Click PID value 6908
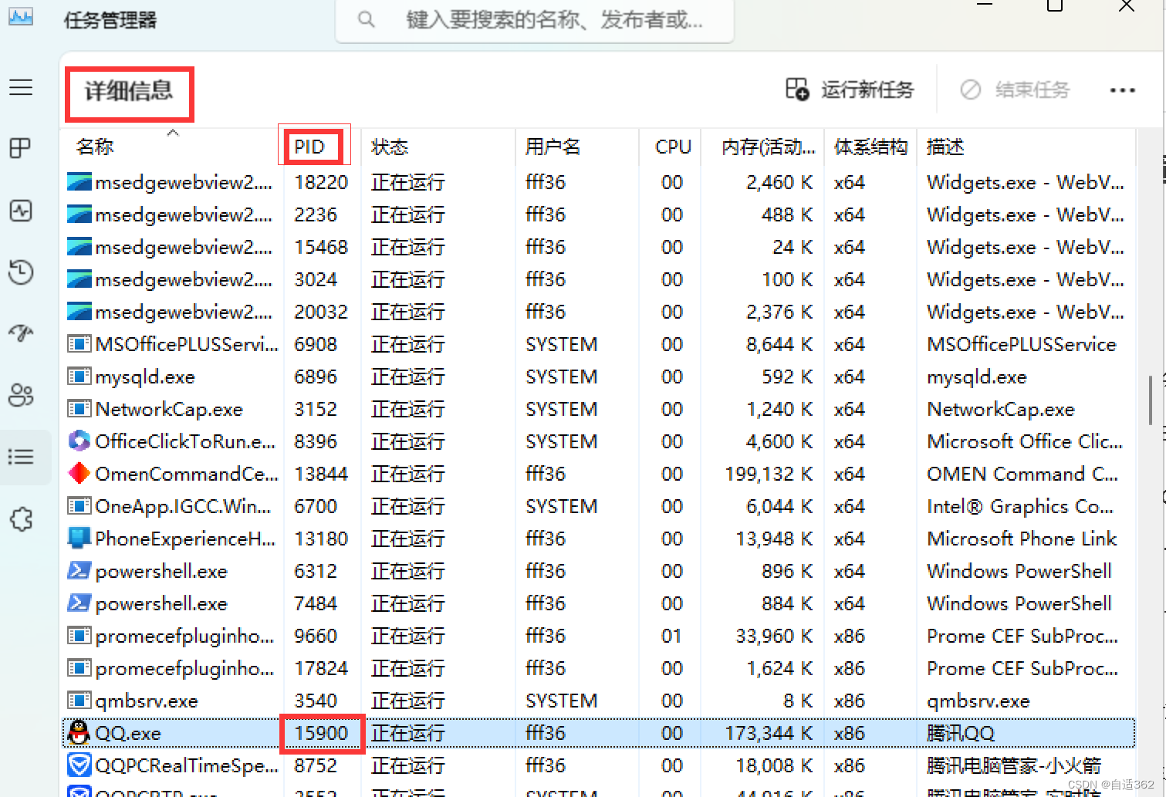1166x797 pixels. pyautogui.click(x=316, y=344)
